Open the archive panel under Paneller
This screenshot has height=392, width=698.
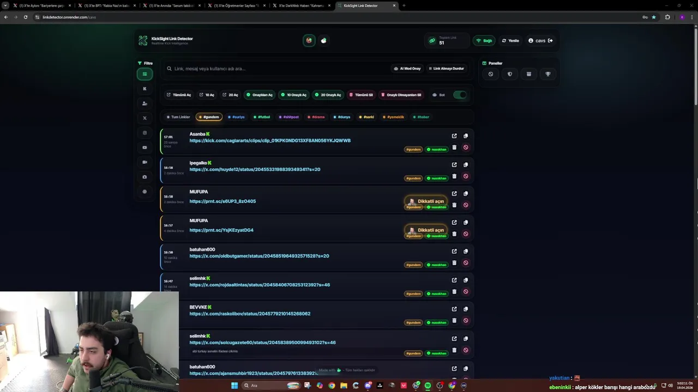pos(529,74)
